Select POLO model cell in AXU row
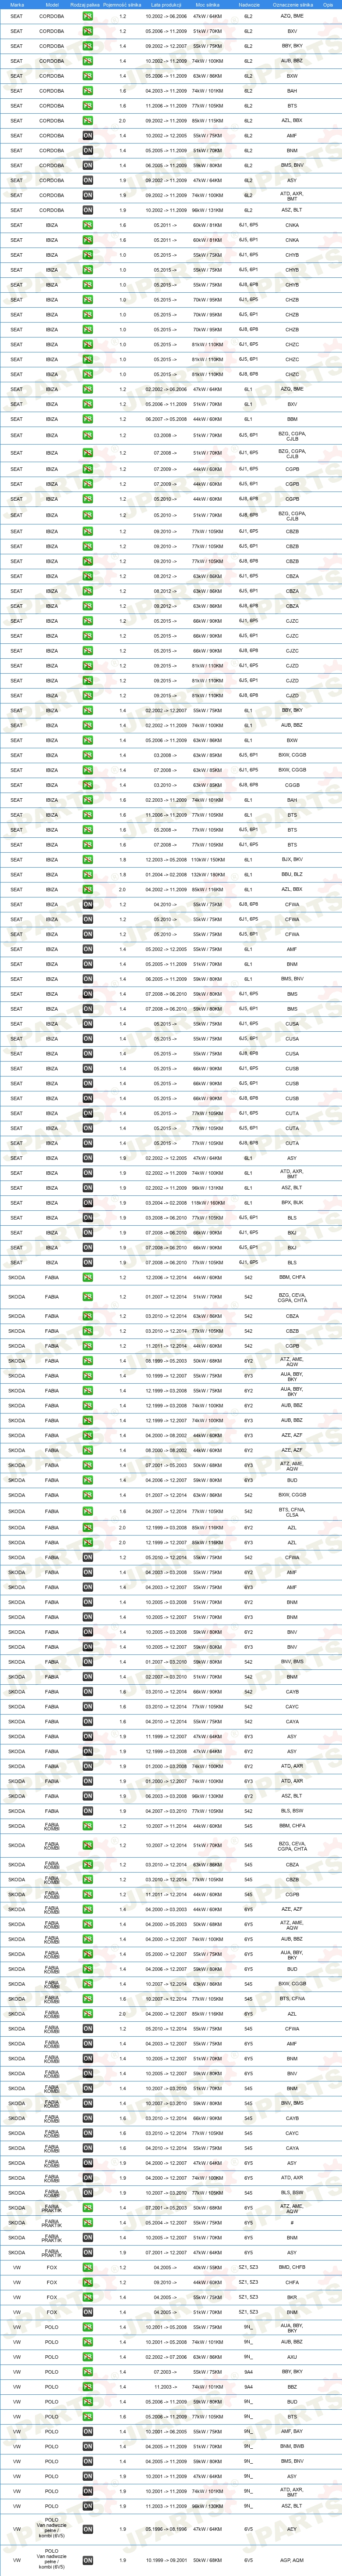The image size is (342, 2576). (52, 2357)
